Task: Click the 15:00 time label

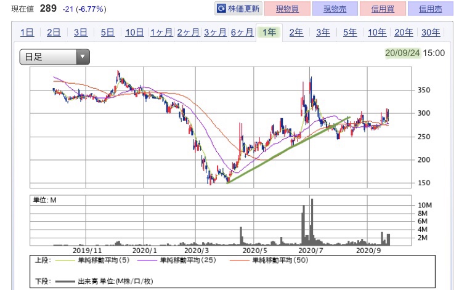Action: click(434, 53)
